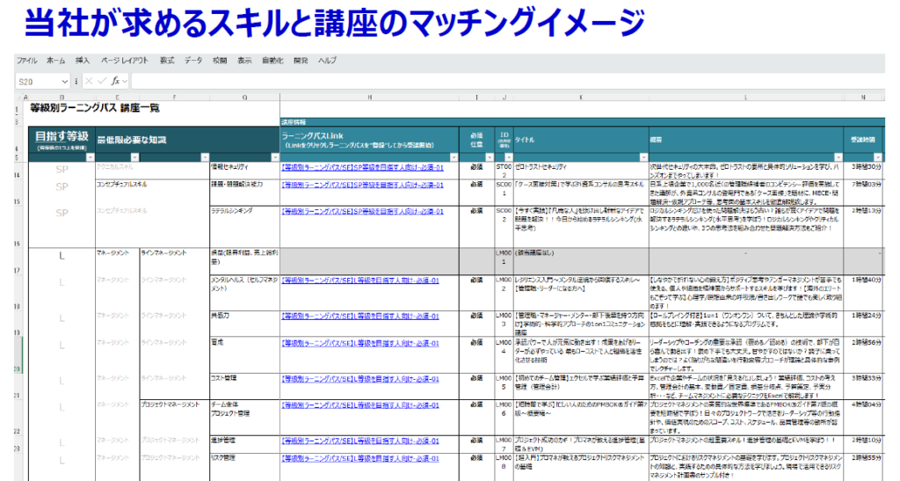This screenshot has width=900, height=481.
Task: Click the three-dot handle beside the Name Box
Action: [76, 82]
